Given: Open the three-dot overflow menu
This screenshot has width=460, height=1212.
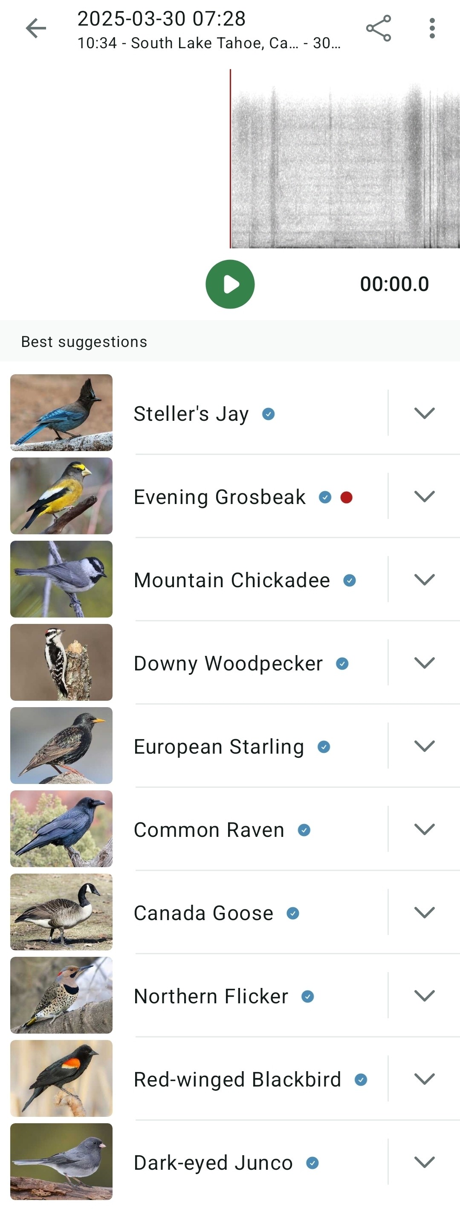Looking at the screenshot, I should (x=432, y=28).
